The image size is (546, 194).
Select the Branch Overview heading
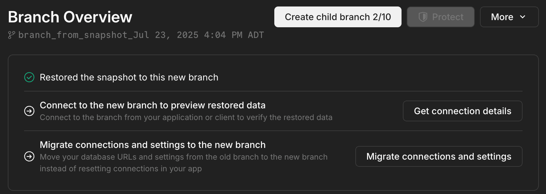70,17
